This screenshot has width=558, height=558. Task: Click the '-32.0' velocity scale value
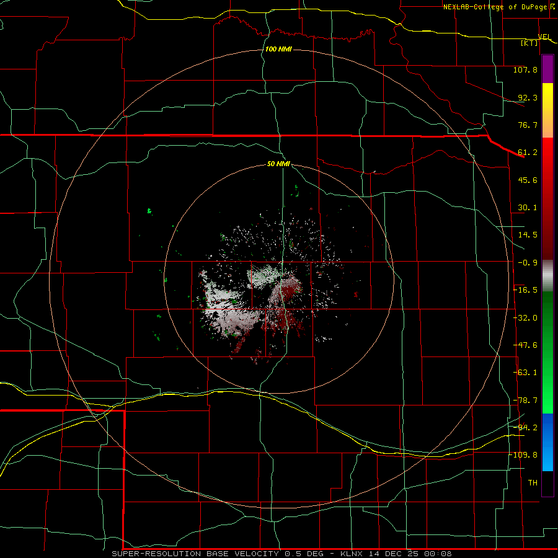click(525, 318)
